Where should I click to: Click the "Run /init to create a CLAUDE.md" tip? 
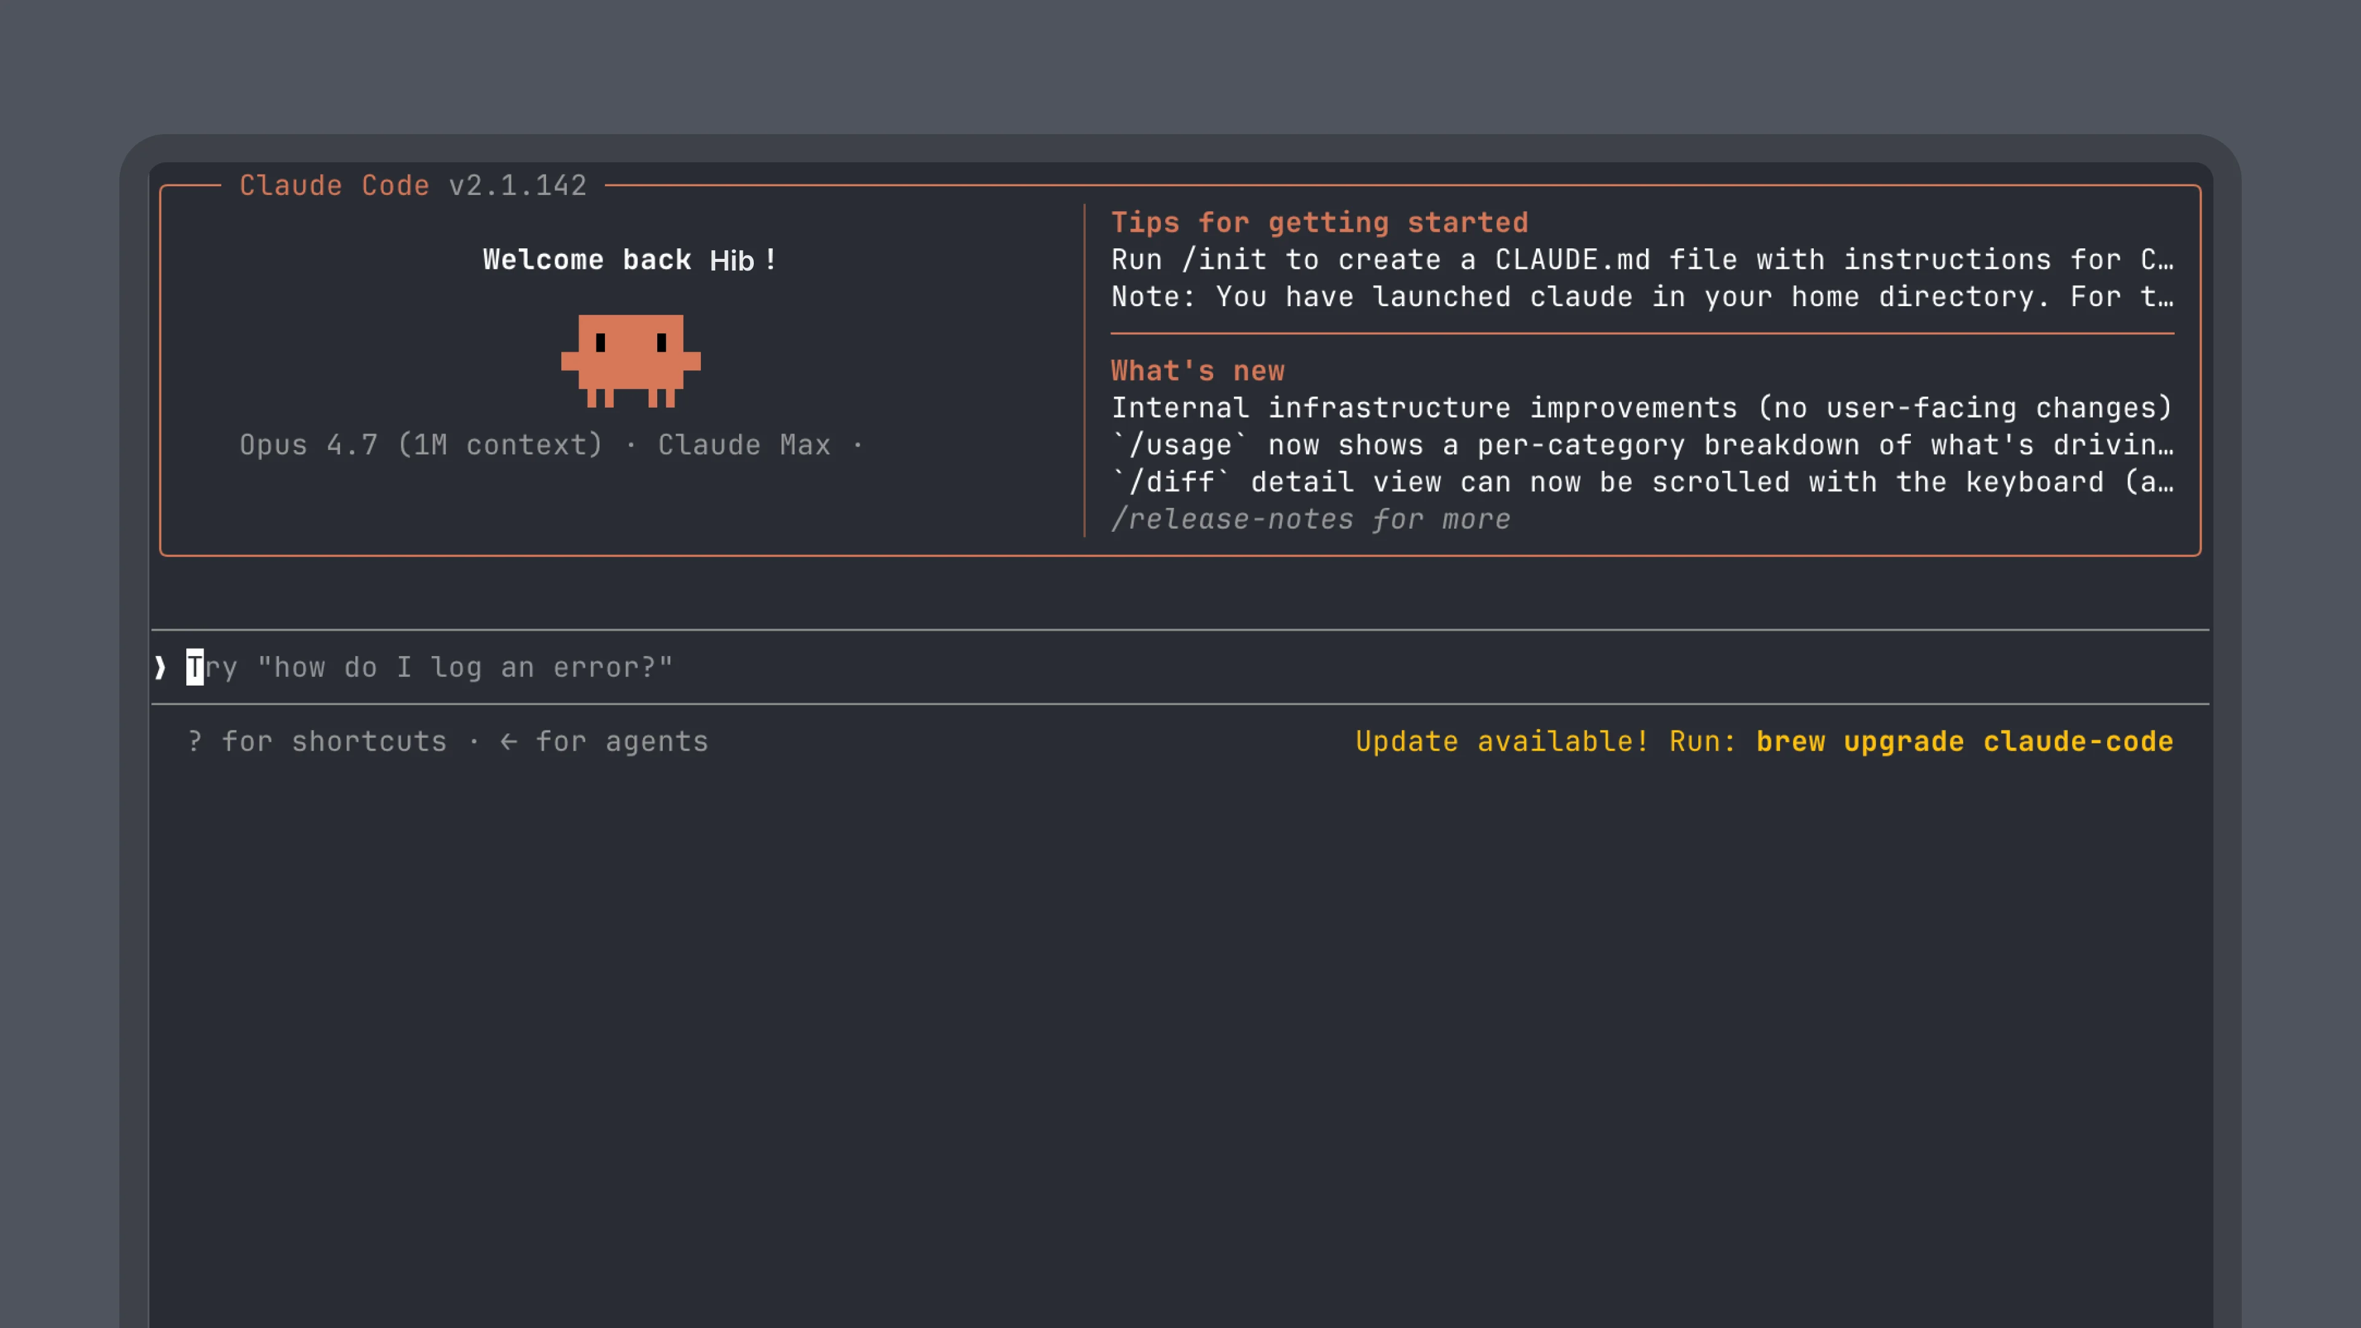coord(1642,260)
